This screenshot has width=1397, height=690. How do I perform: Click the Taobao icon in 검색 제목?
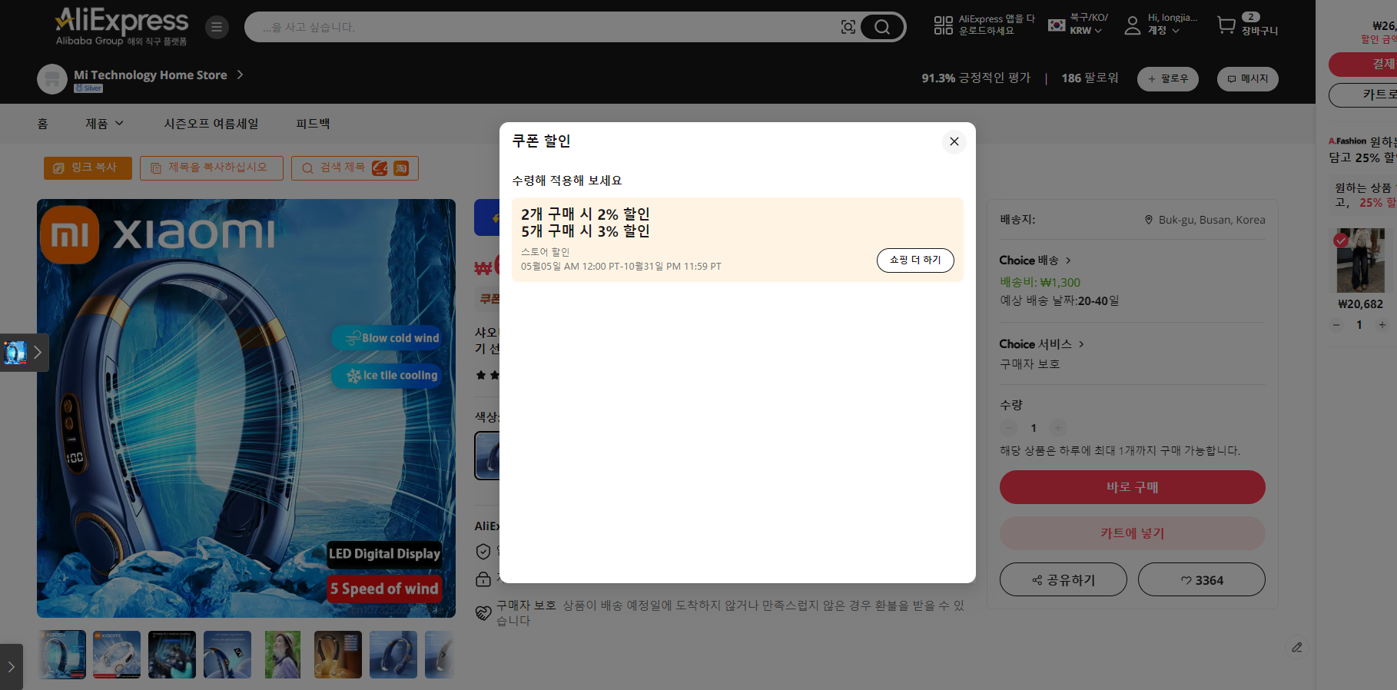[401, 168]
